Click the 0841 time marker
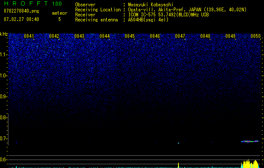Viewport: 264px width, 168px height. [29, 36]
